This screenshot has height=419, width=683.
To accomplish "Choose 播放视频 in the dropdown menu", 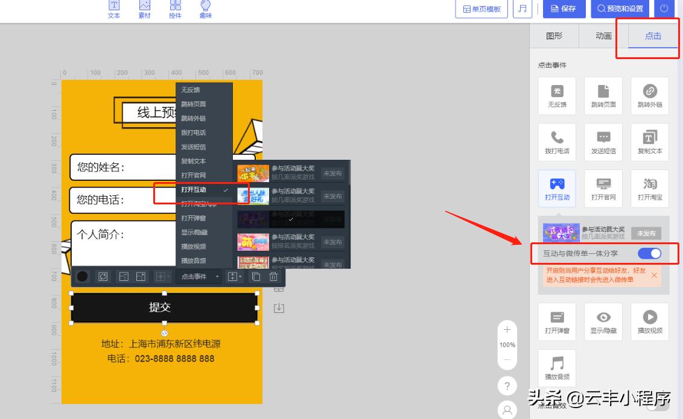I will pyautogui.click(x=204, y=246).
